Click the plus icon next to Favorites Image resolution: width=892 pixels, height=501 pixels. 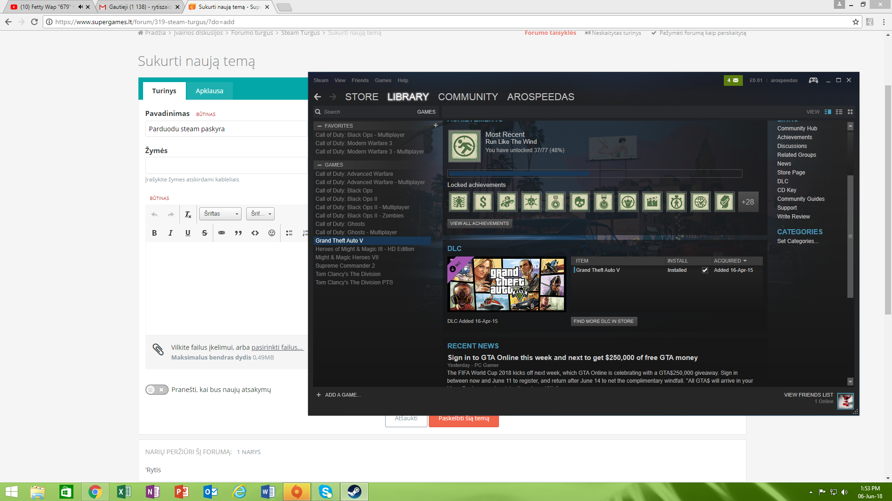pos(436,125)
